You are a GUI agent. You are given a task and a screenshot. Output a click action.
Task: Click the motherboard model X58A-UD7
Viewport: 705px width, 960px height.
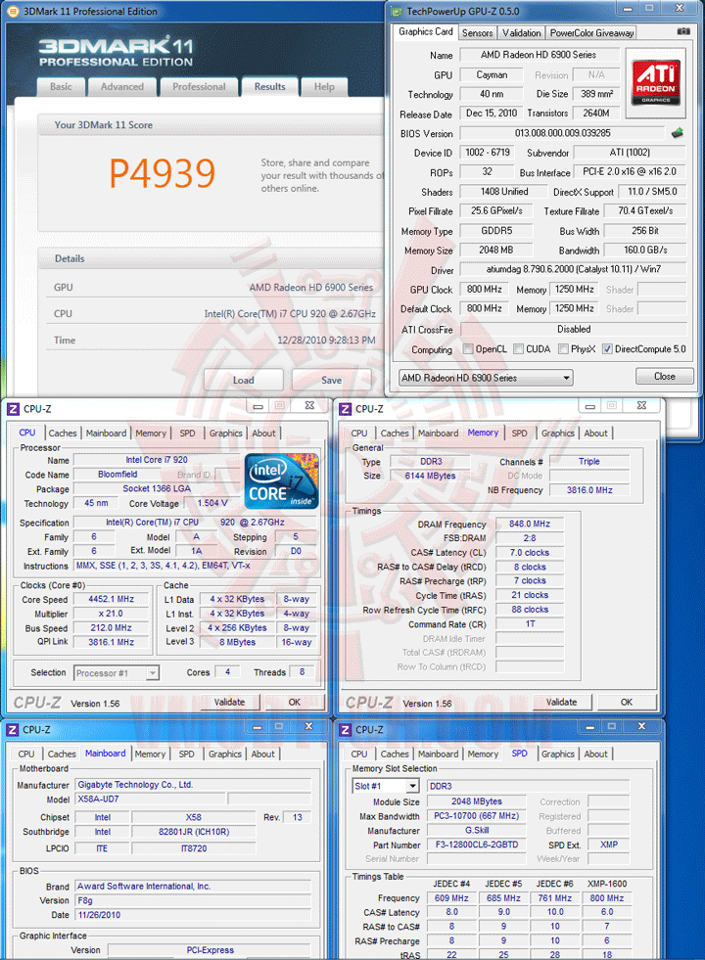[x=151, y=800]
